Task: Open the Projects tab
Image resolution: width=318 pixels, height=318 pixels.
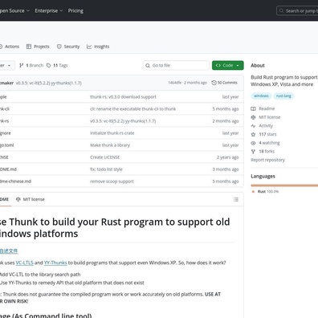Action: (x=38, y=47)
